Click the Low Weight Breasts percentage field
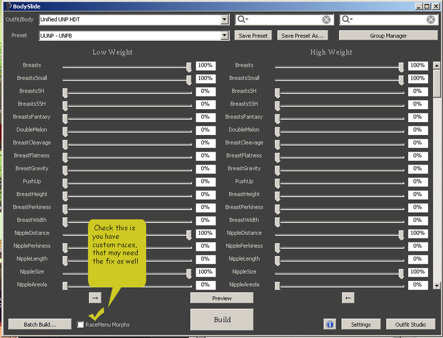443x338 pixels. [206, 65]
